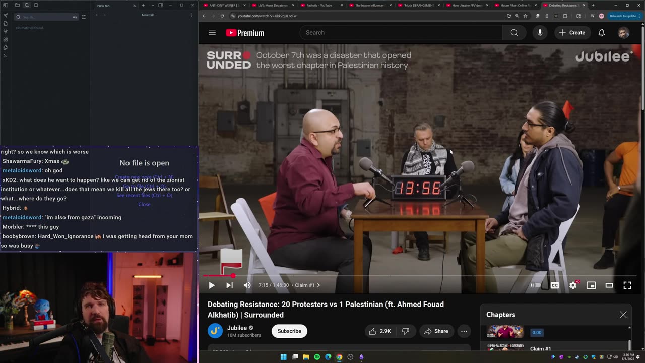Open the command palette terminal icon in Obsidian

point(6,55)
